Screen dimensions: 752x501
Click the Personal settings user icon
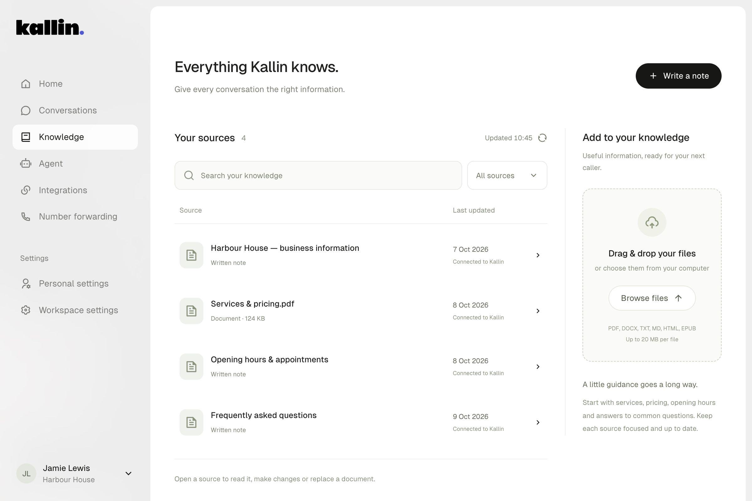coord(26,284)
